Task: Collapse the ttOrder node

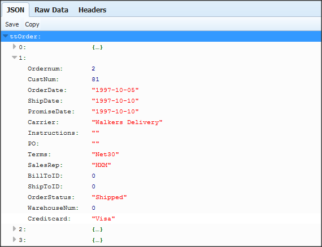Action: [x=6, y=36]
